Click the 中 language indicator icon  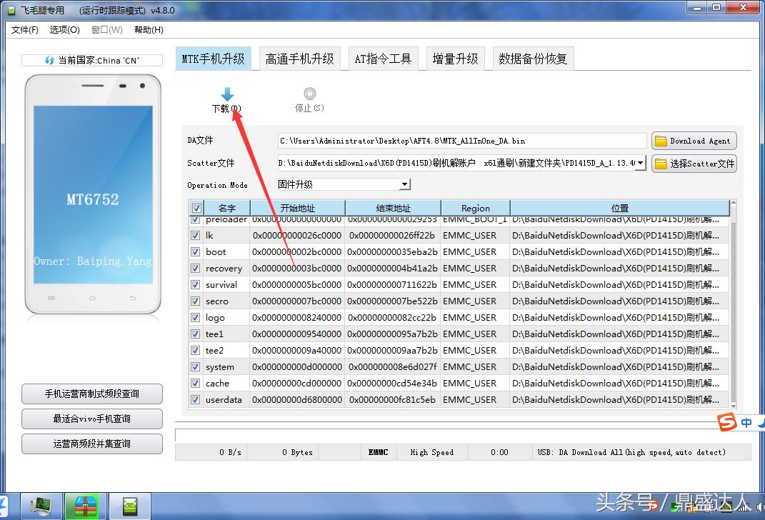coord(746,422)
